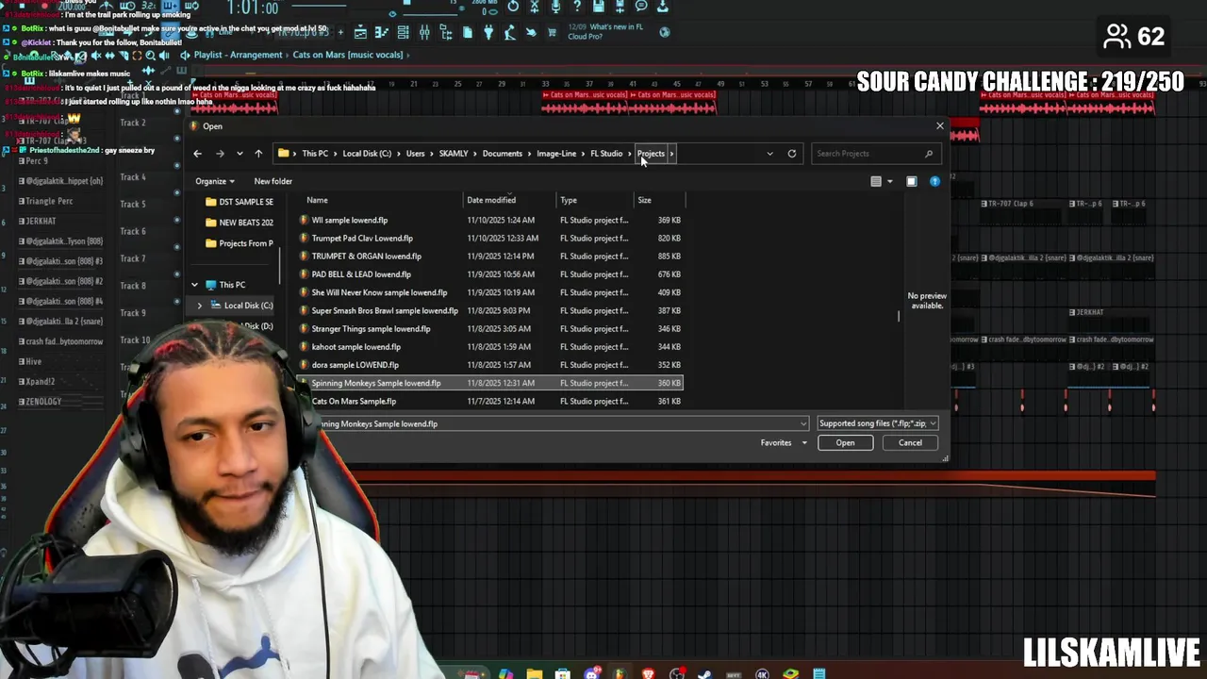Select kahoot sample lowend.flp file
Screen dimensions: 1207x679
489,346
